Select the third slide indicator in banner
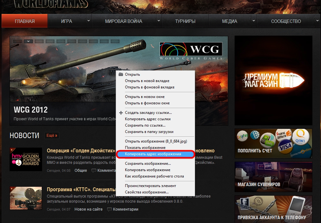Viewport: 321px width, 223px height. [x=39, y=41]
